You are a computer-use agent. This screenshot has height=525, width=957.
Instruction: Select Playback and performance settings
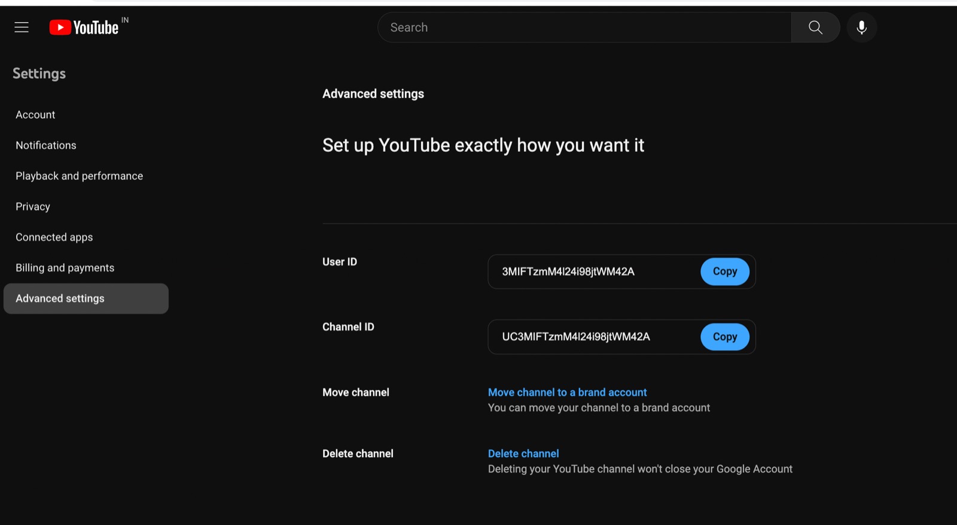point(80,176)
